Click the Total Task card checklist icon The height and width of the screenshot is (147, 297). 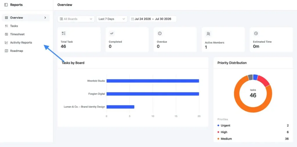[64, 33]
